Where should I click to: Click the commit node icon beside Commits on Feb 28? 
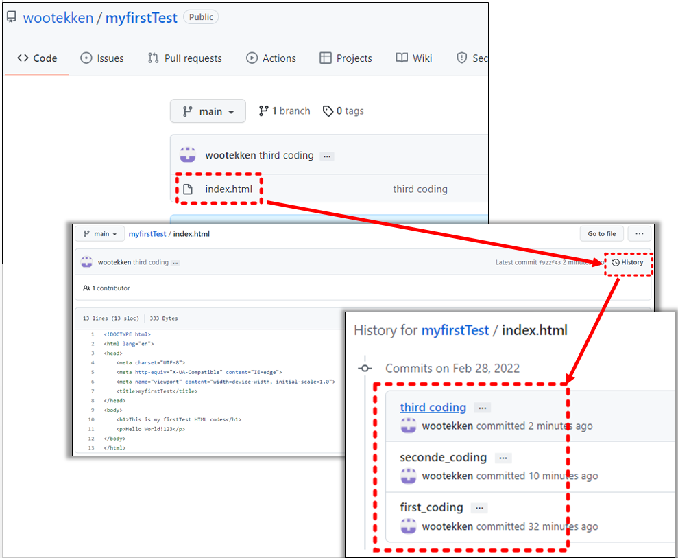[x=365, y=369]
